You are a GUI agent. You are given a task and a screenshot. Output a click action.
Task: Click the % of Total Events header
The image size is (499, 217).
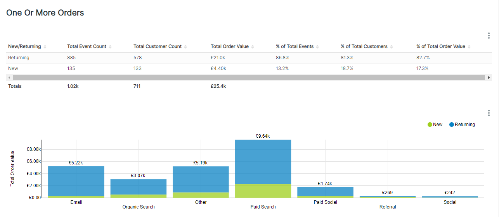[x=295, y=46]
